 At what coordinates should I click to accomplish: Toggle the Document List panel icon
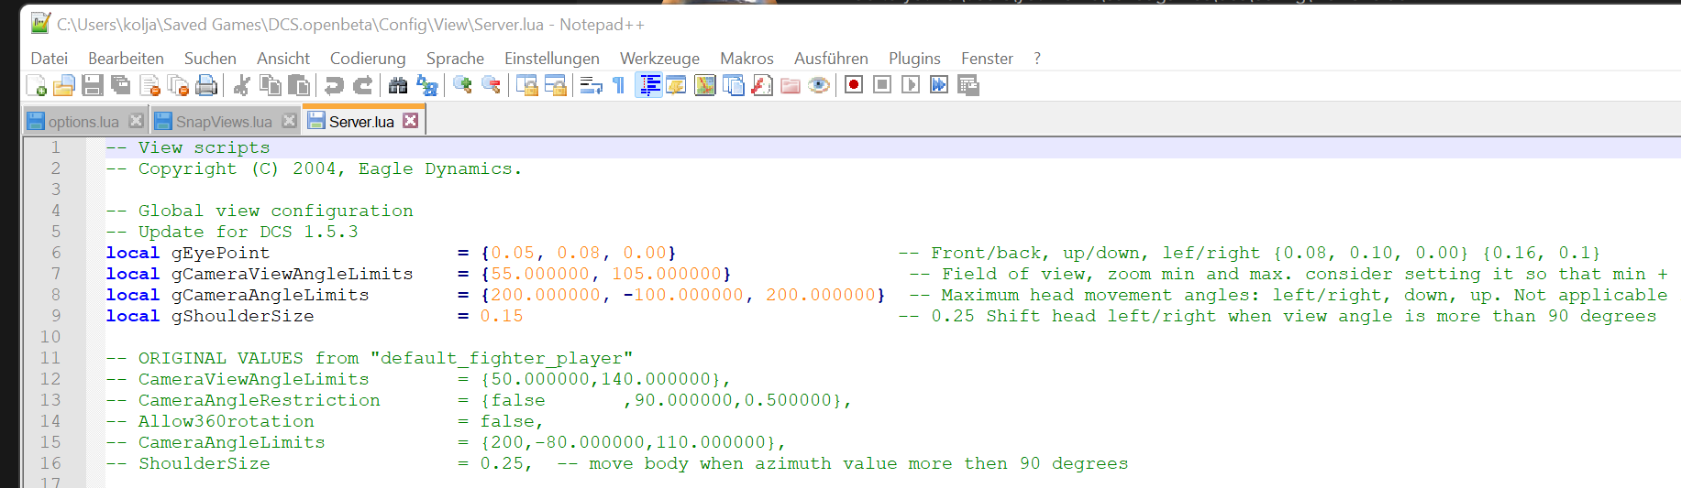[x=734, y=86]
